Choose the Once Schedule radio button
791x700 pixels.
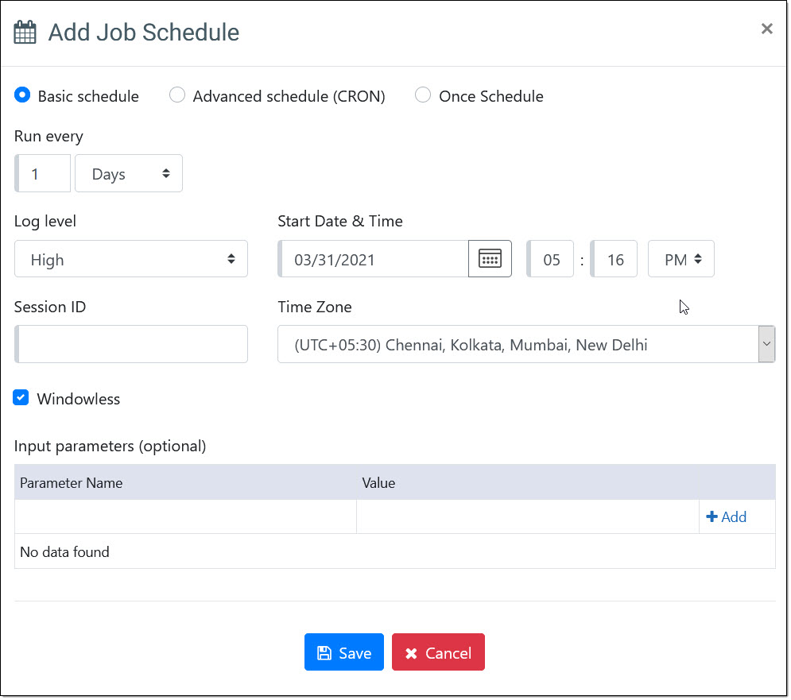click(x=423, y=95)
